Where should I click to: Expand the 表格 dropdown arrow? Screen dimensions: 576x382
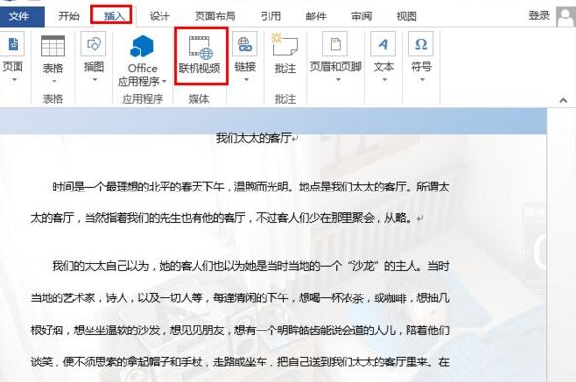[x=54, y=81]
